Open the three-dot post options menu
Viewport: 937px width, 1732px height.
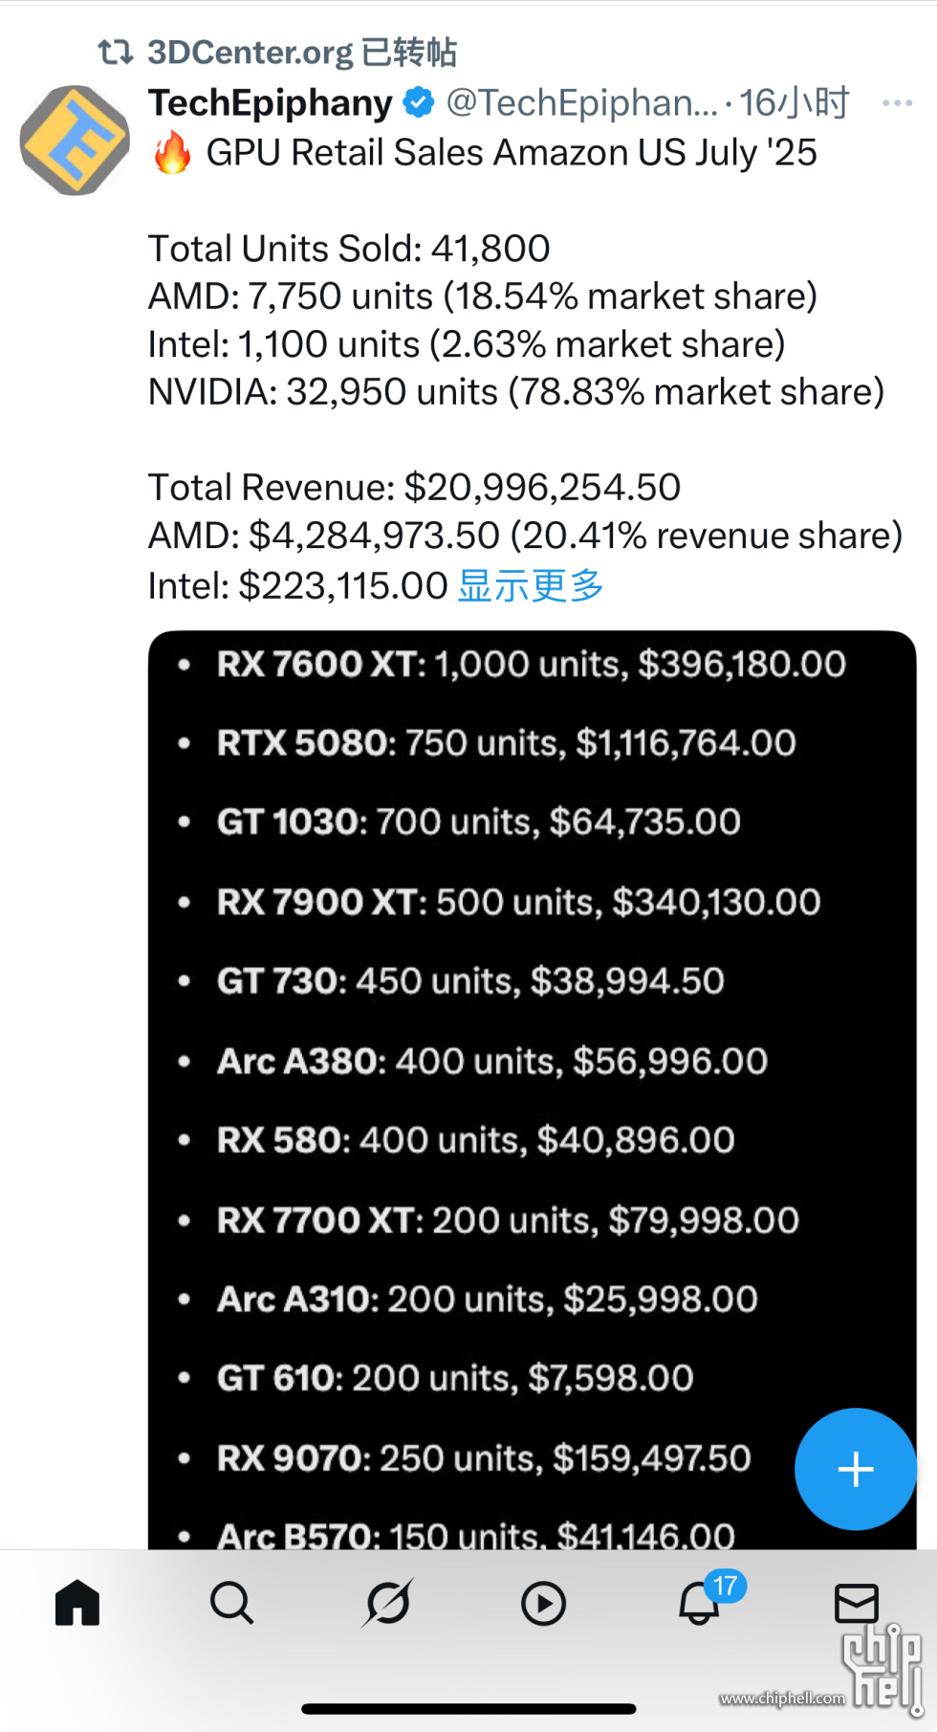tap(897, 102)
